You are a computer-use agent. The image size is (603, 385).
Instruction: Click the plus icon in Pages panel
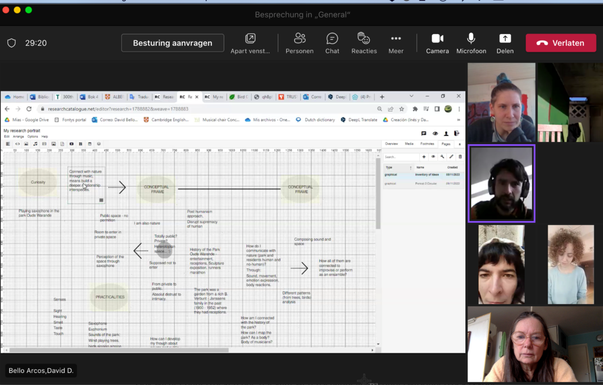tap(424, 157)
